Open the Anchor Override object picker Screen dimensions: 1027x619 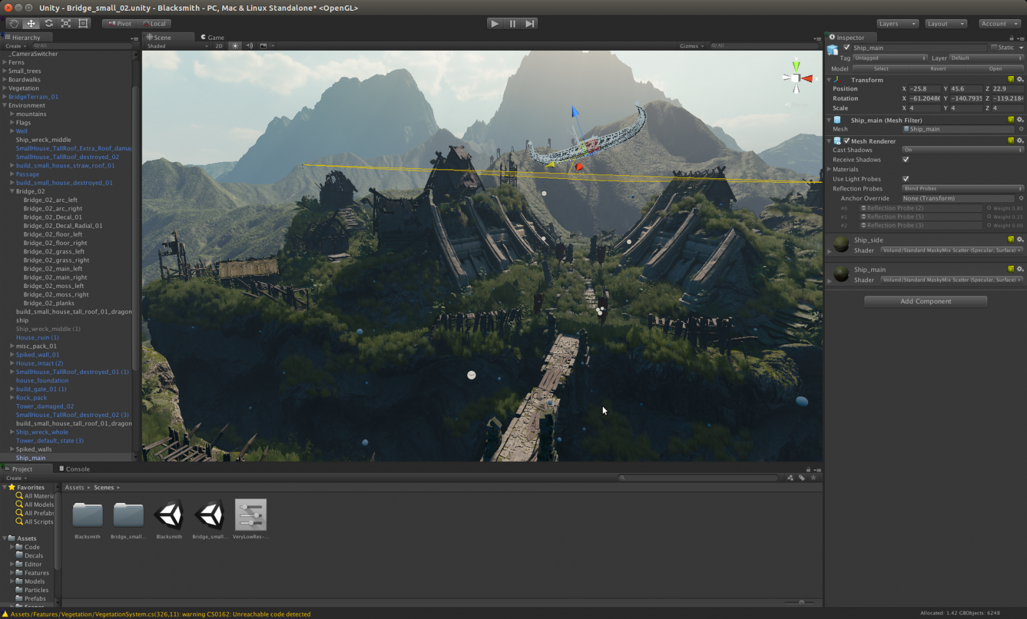click(x=1021, y=198)
